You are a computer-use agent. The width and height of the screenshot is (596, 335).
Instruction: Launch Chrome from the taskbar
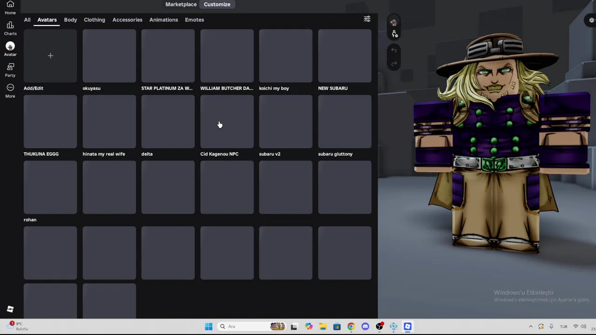click(351, 327)
